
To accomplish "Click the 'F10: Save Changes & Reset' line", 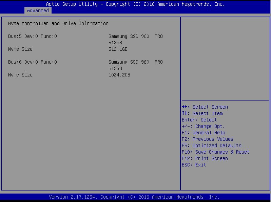I will coord(215,152).
